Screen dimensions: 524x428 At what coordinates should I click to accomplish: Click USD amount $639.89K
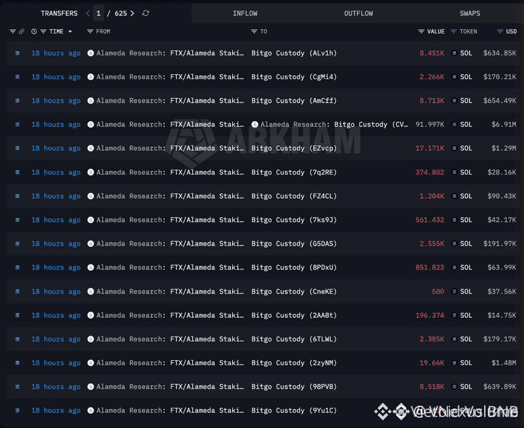point(499,387)
